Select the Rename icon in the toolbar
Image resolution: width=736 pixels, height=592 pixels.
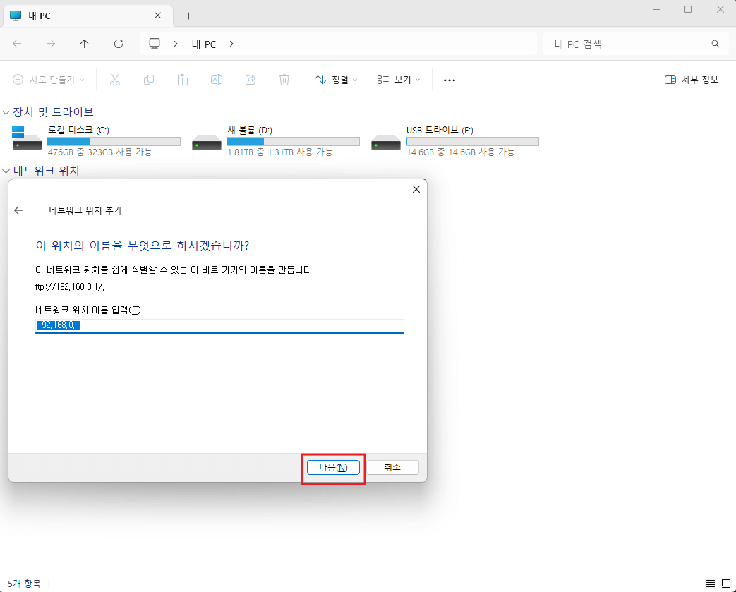pyautogui.click(x=217, y=80)
